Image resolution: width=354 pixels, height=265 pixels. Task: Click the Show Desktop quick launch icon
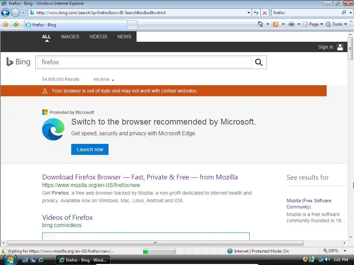click(x=25, y=260)
